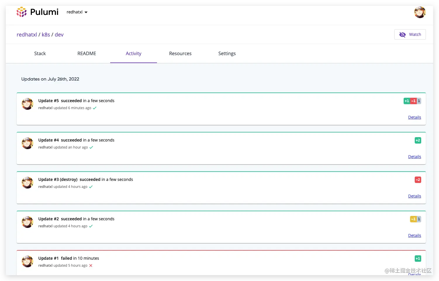Click the avatar on Update #1 card

click(x=27, y=261)
